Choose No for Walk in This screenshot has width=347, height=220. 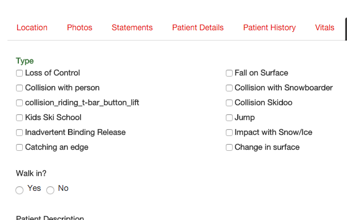pyautogui.click(x=50, y=190)
